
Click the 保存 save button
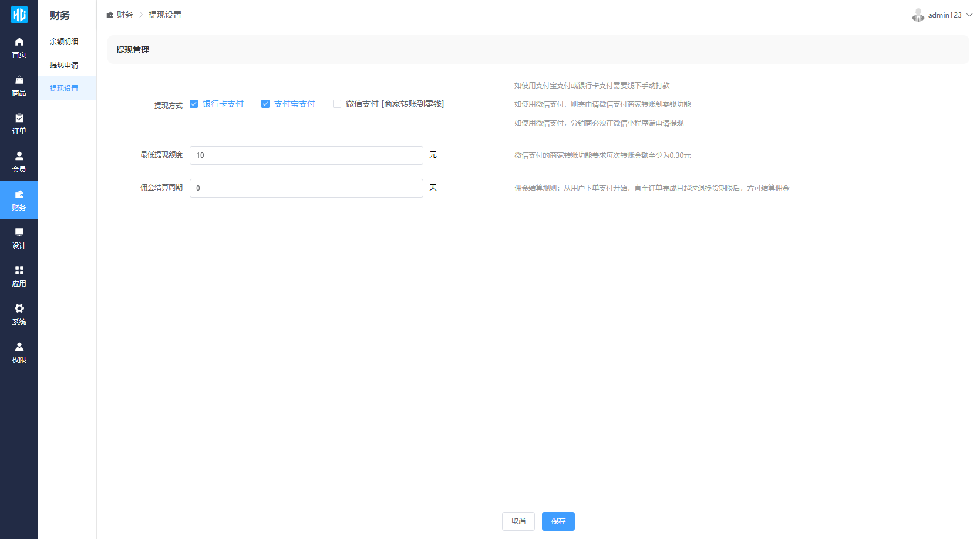pos(558,521)
